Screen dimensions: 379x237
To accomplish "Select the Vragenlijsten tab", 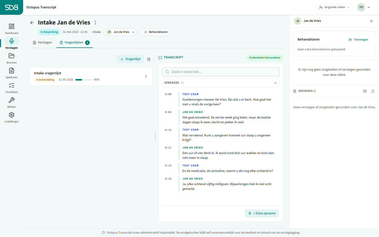I will (74, 43).
